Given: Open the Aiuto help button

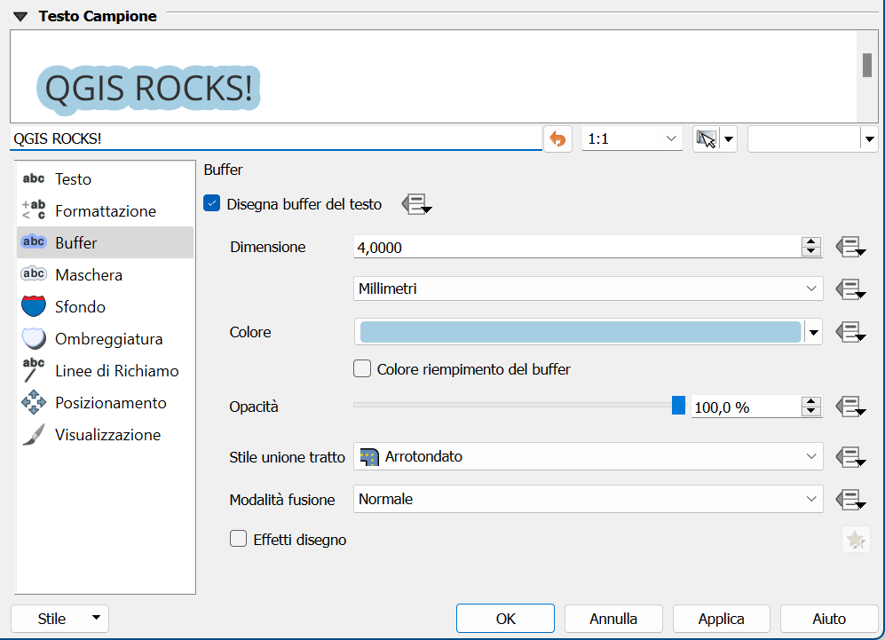Looking at the screenshot, I should 829,619.
